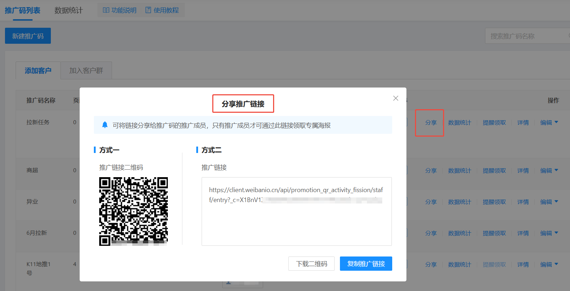Click the 推广链接二维码 label
570x291 pixels.
(121, 167)
